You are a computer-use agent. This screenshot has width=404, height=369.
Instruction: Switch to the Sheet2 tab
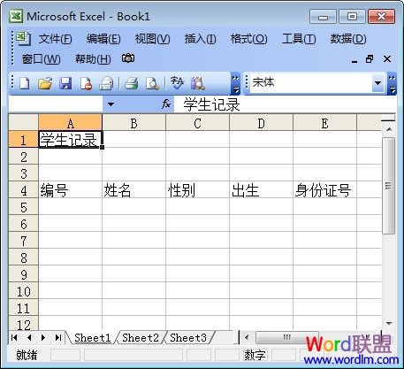141,338
